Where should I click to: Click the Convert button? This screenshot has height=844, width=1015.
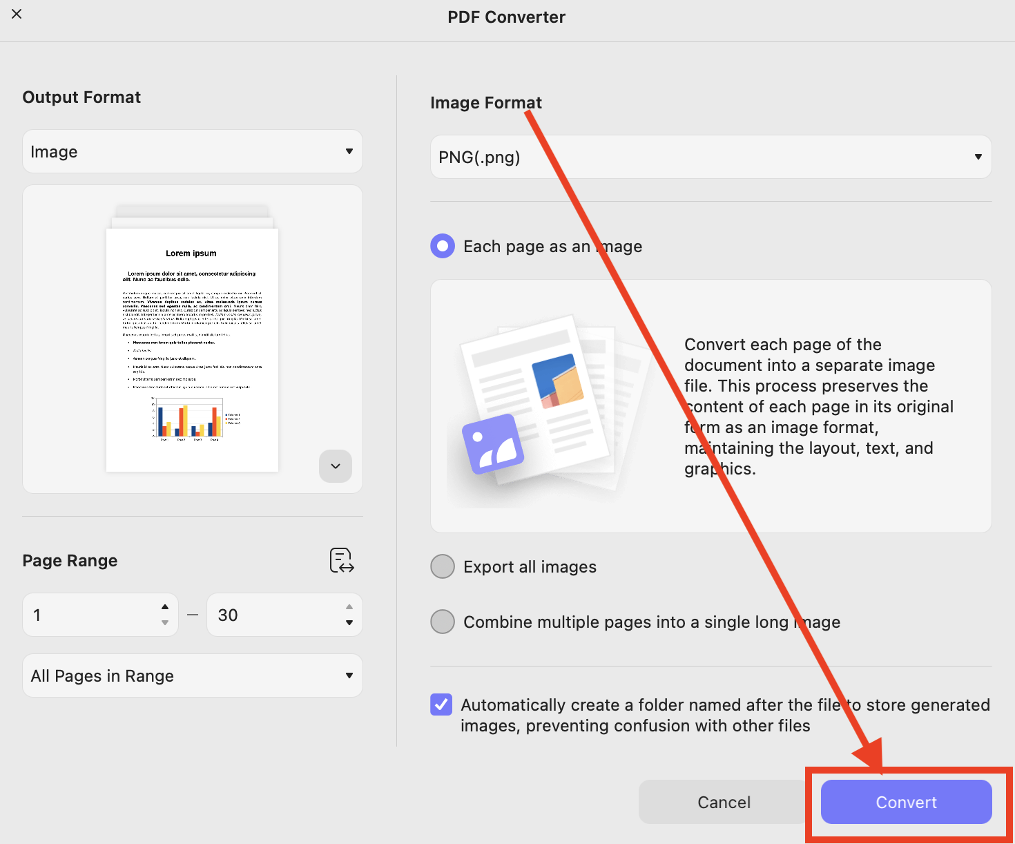tap(906, 802)
